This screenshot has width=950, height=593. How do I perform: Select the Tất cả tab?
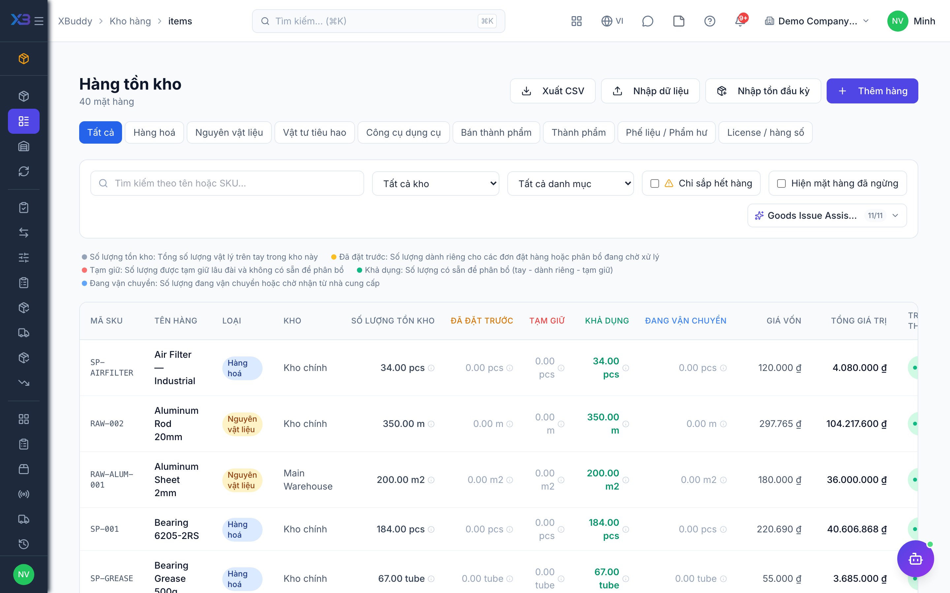[x=101, y=132]
